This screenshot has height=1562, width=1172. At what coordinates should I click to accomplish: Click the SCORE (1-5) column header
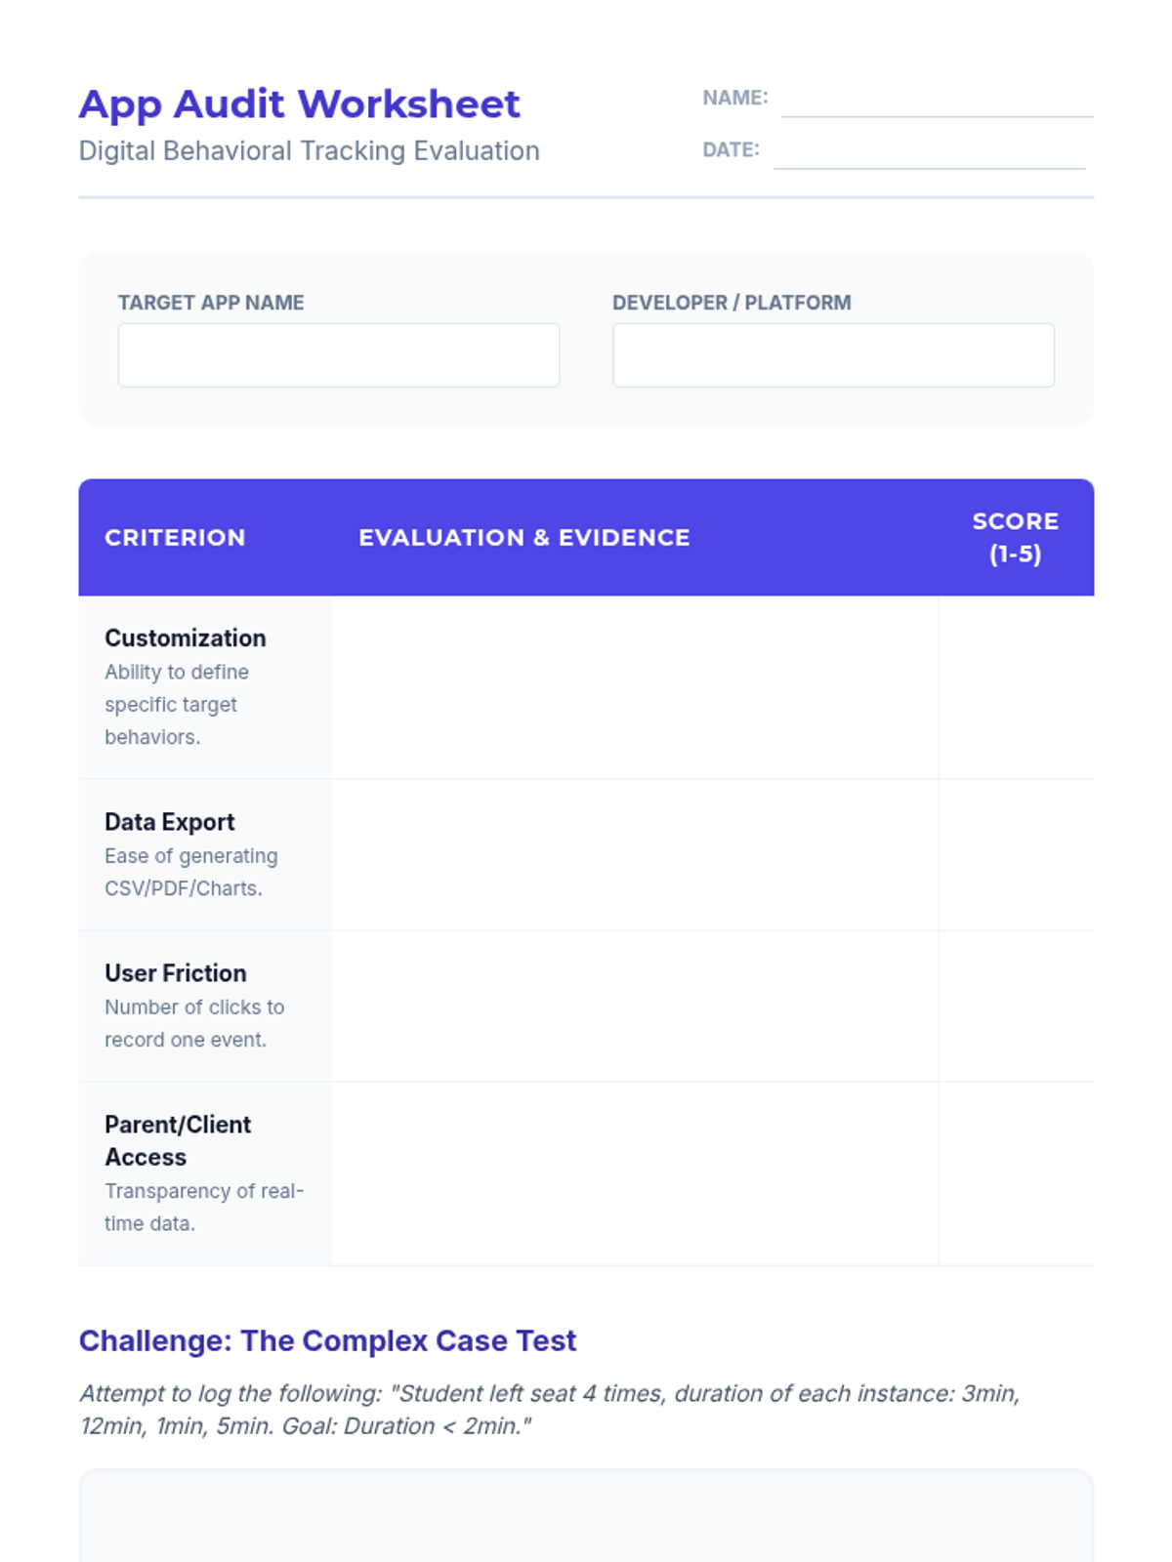1015,538
